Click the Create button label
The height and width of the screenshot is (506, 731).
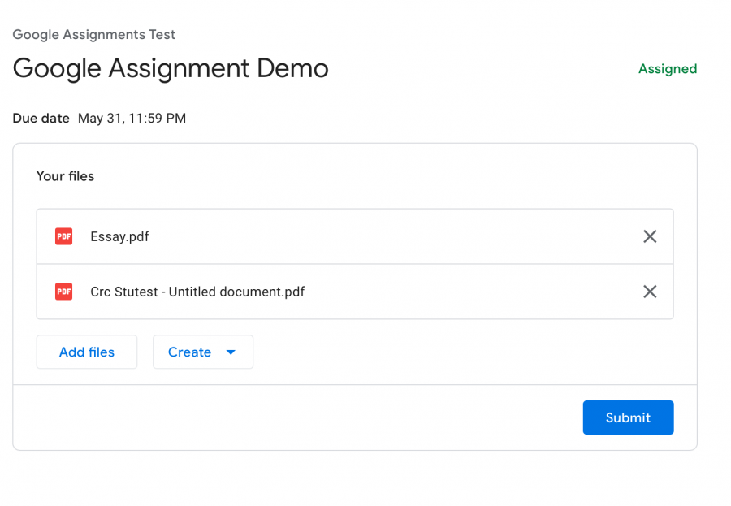pos(190,352)
